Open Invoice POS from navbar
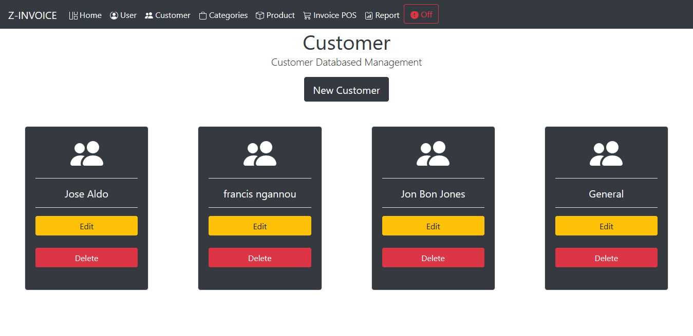Viewport: 693px width, 336px height. coord(330,15)
